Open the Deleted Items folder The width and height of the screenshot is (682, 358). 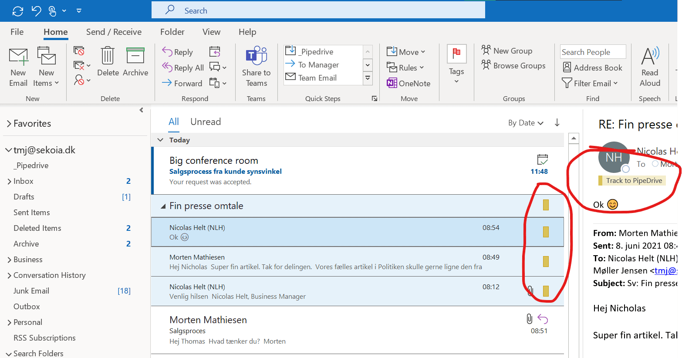click(37, 228)
